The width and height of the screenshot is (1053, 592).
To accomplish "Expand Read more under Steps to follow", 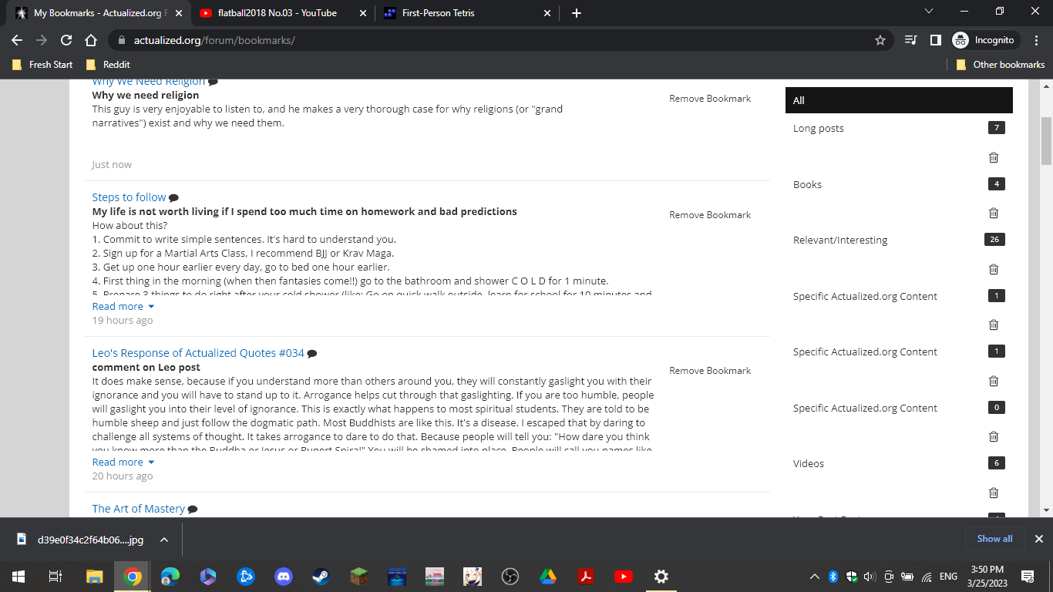I will coord(123,306).
